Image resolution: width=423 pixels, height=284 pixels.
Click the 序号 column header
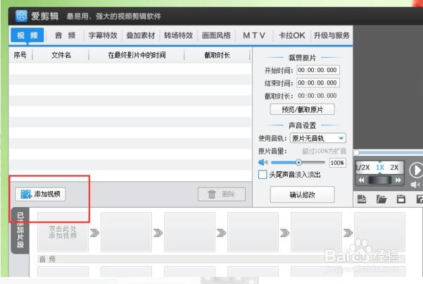click(x=20, y=56)
